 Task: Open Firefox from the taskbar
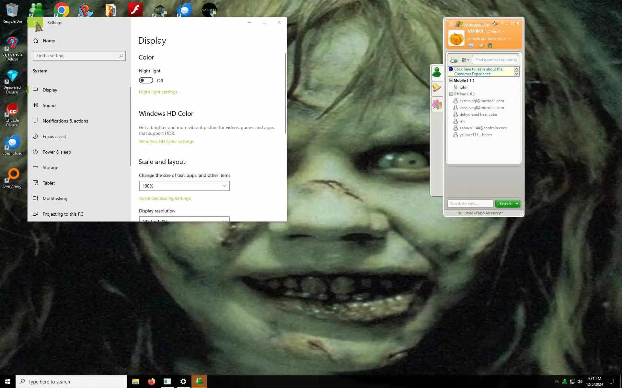click(151, 382)
